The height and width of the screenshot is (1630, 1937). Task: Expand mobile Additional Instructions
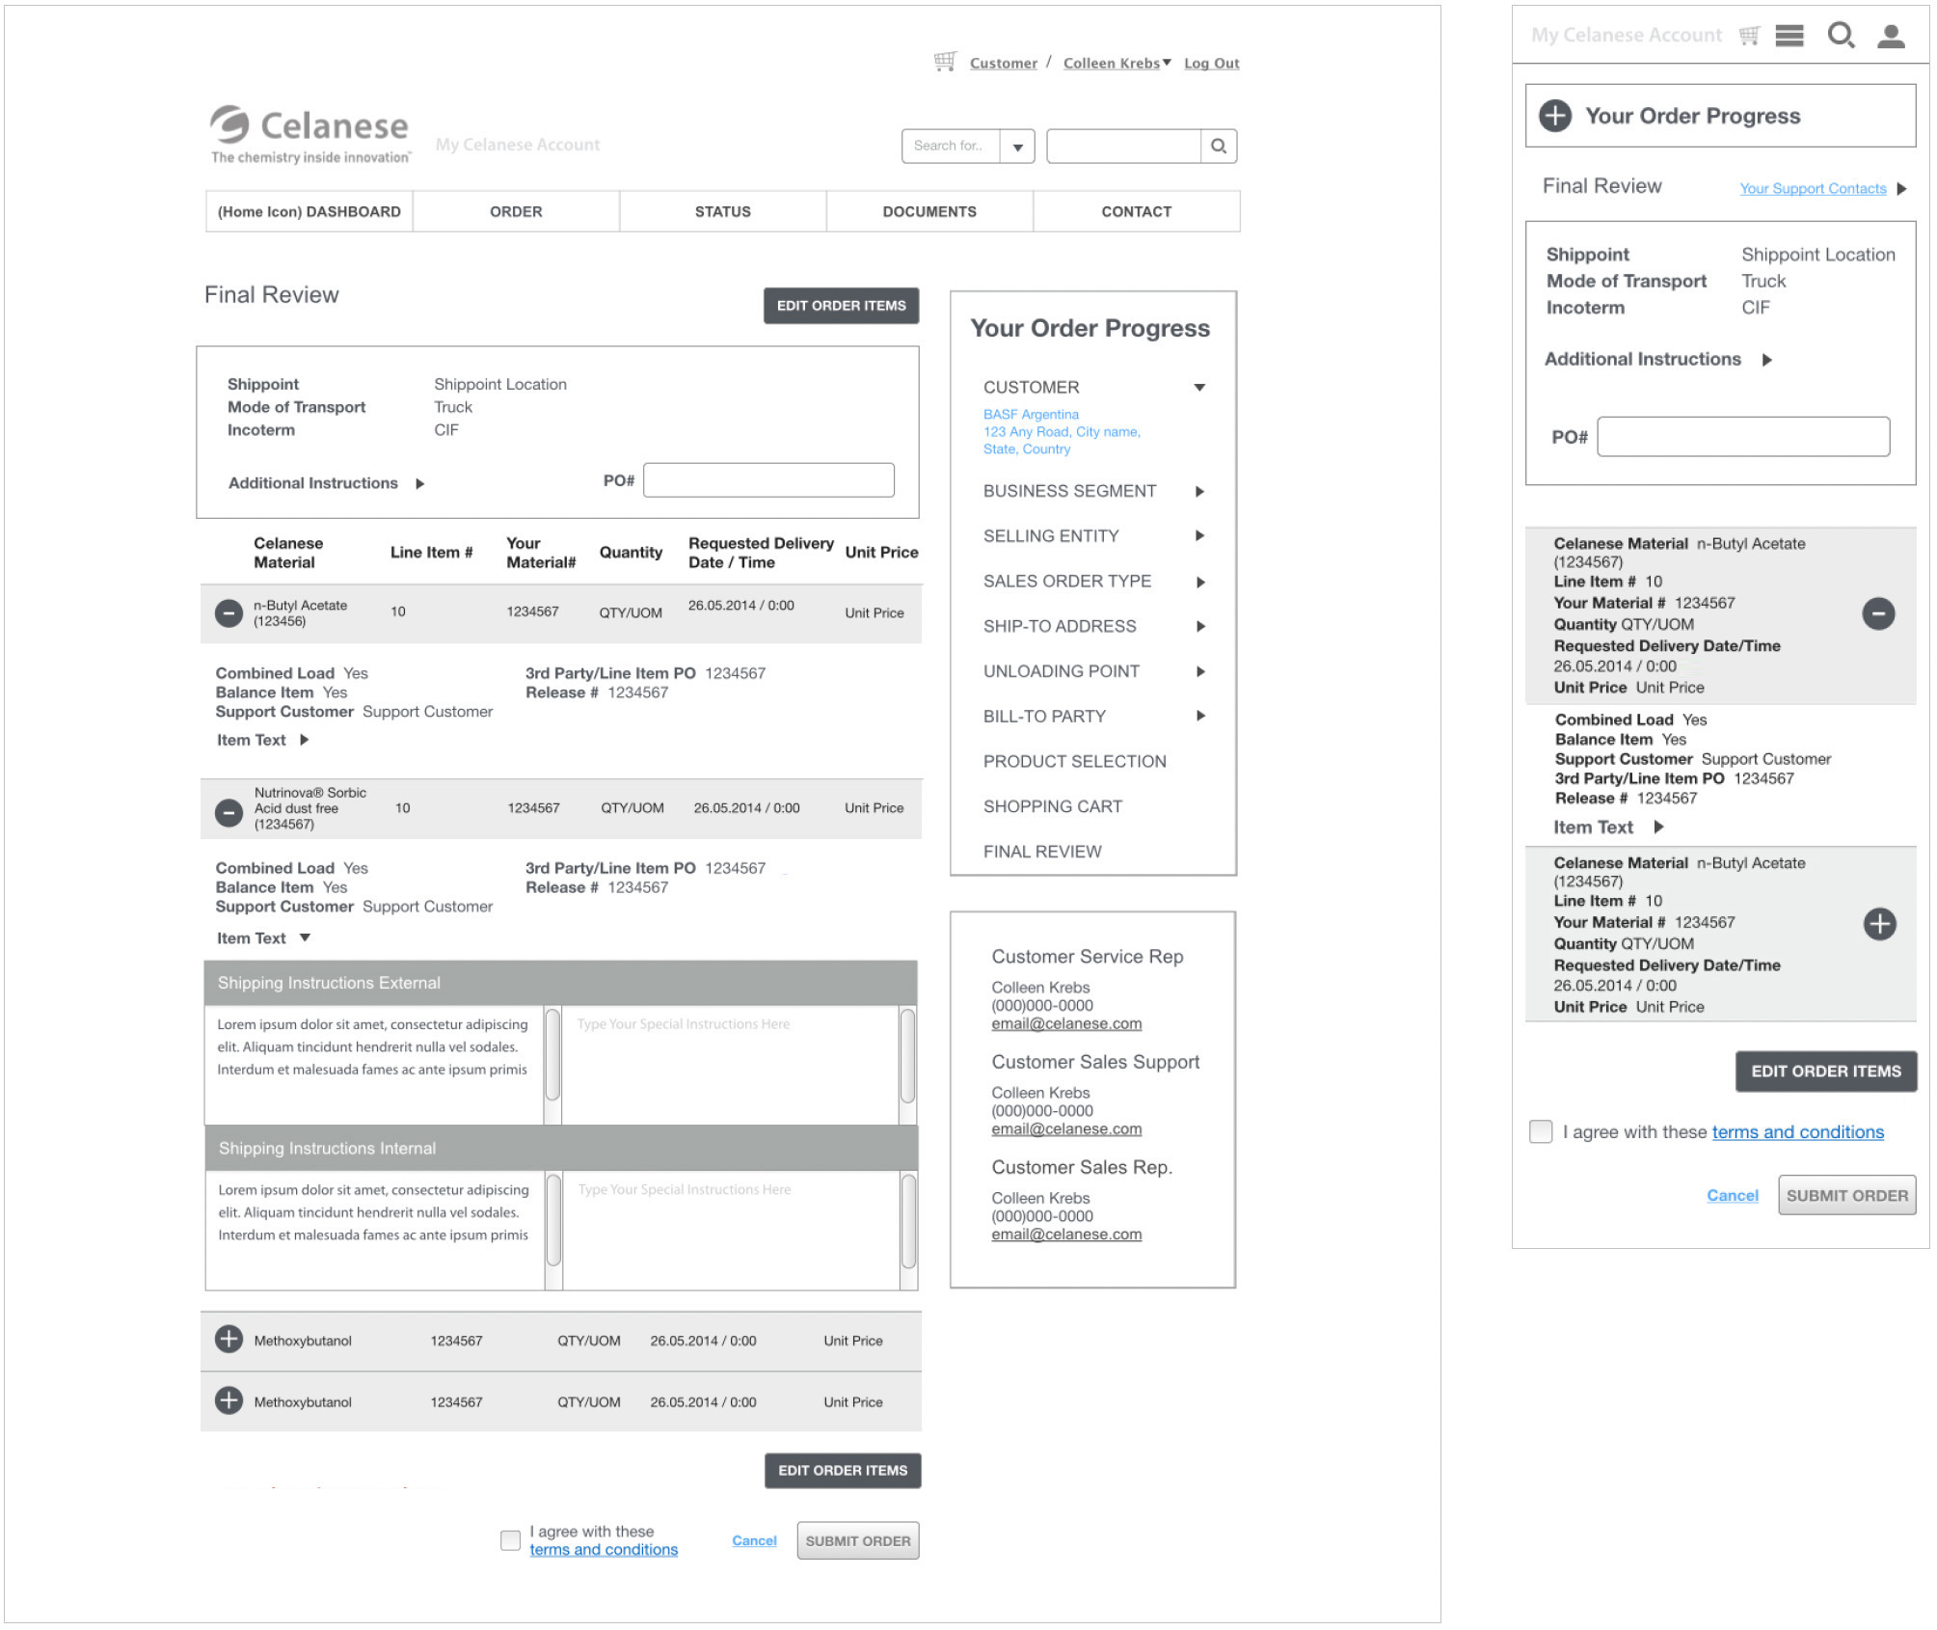point(1766,360)
